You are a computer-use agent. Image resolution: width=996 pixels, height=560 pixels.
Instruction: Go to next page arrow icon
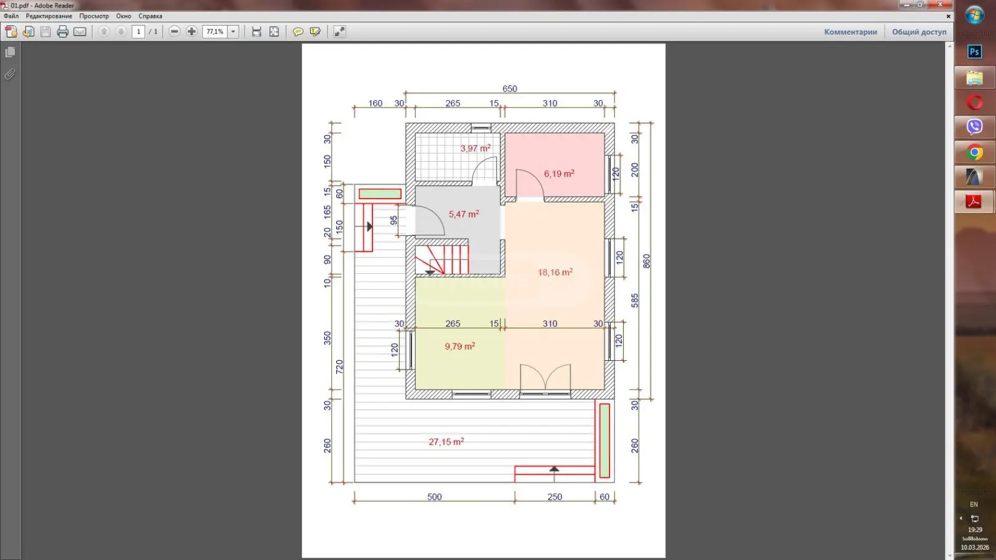pos(121,32)
